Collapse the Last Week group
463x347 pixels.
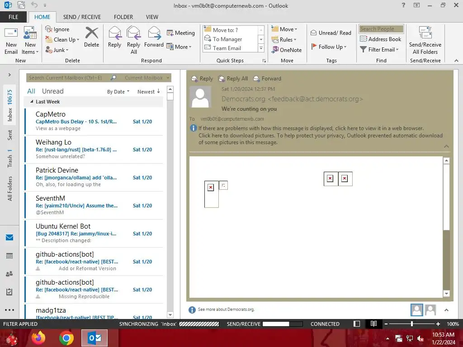(32, 102)
